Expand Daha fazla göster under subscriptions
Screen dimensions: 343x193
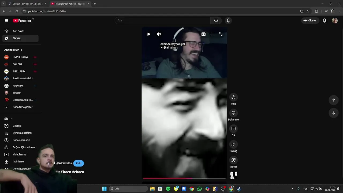pos(20,107)
